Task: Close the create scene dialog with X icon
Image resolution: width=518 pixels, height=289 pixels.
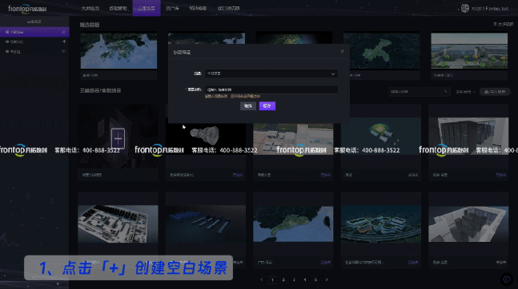Action: click(x=342, y=51)
